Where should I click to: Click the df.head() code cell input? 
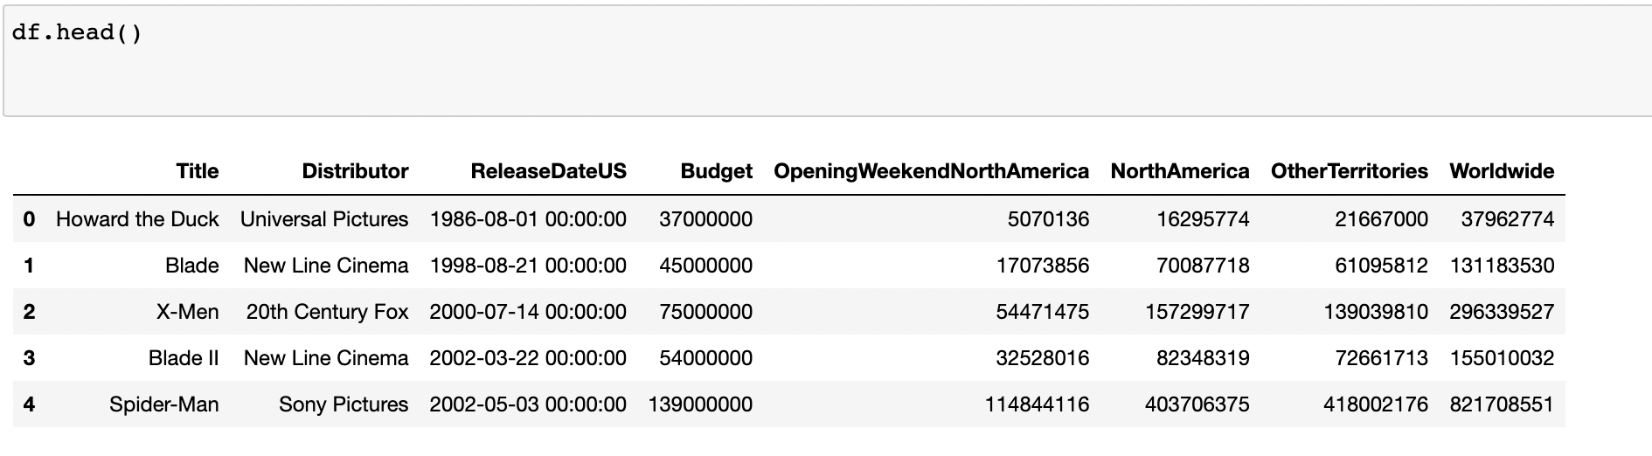[x=827, y=61]
